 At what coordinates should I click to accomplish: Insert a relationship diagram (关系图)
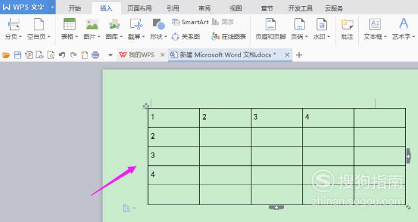[x=185, y=36]
